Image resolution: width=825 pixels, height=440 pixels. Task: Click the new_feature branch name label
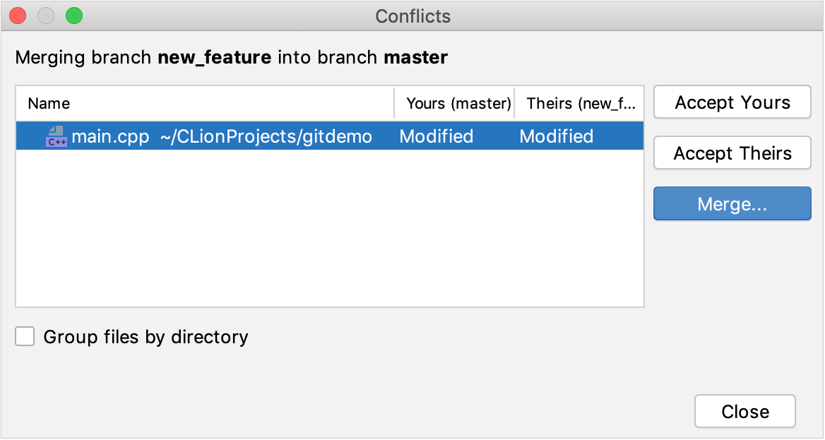[x=215, y=57]
